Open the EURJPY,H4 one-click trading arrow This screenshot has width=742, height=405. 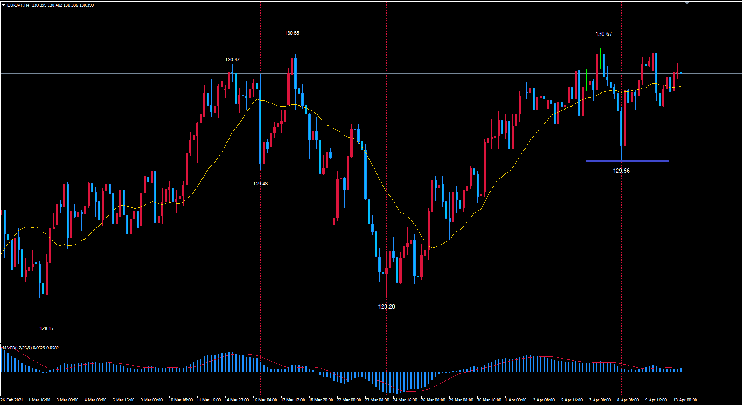[4, 5]
